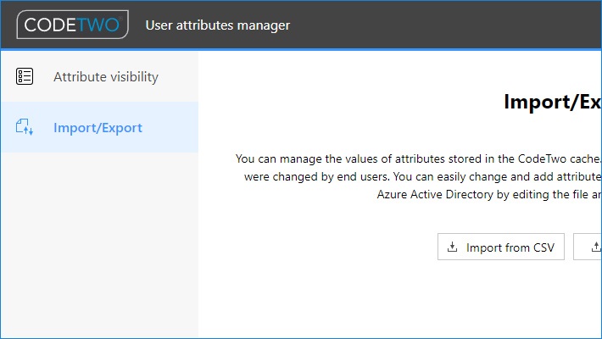The image size is (602, 339).
Task: Click the line 'were changed by end users'
Action: tap(422, 176)
